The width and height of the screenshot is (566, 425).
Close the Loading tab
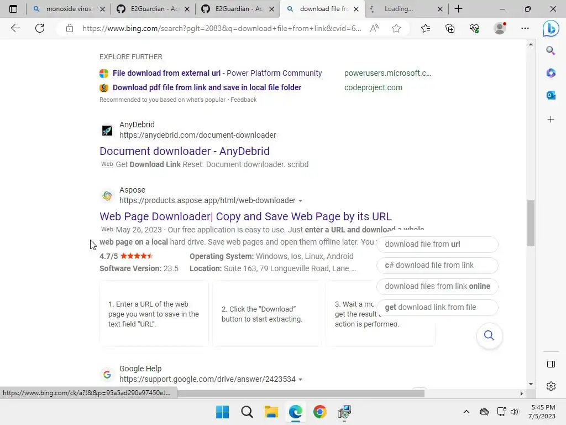point(440,9)
